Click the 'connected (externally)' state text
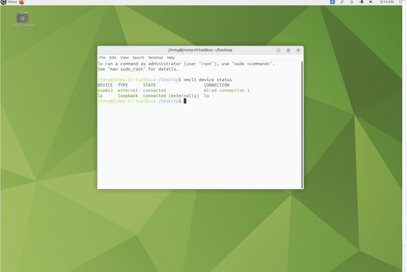The image size is (407, 272). coord(171,96)
